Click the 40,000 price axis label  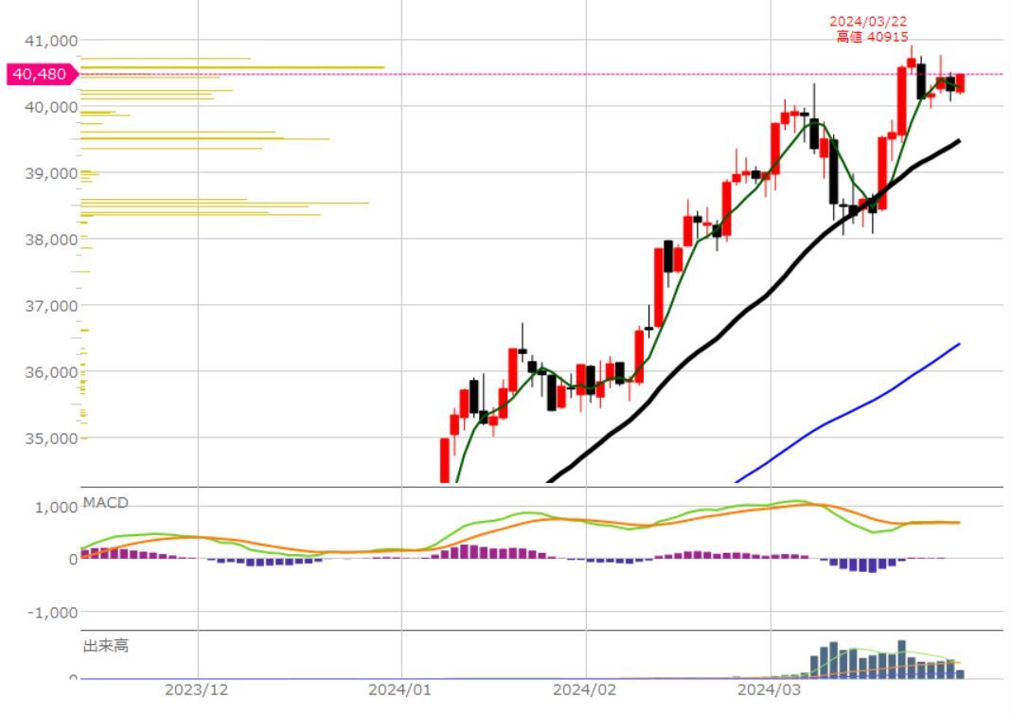pyautogui.click(x=51, y=107)
